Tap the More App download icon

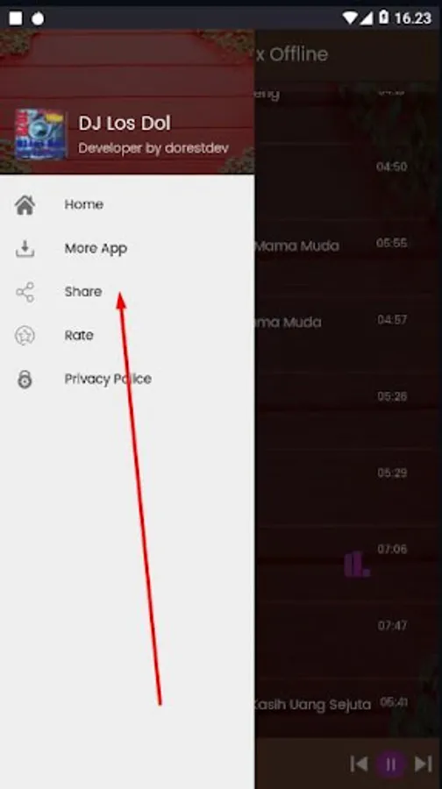25,249
